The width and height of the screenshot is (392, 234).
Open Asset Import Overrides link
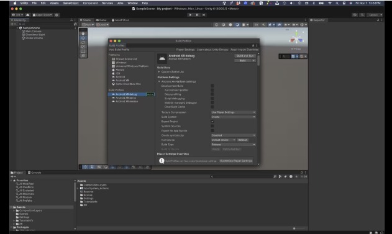click(244, 50)
